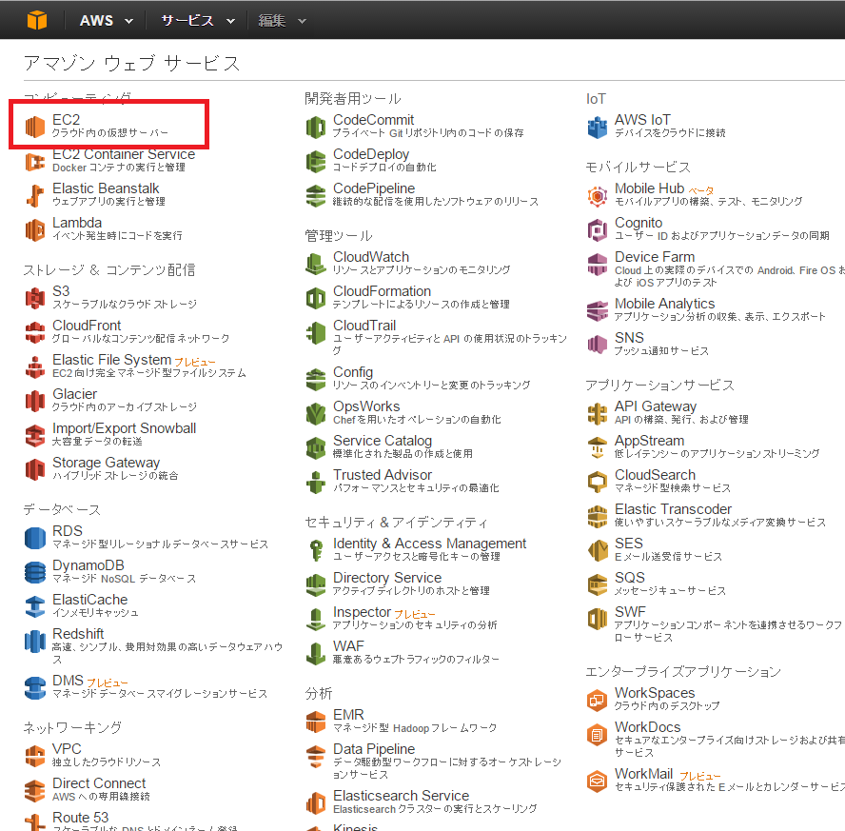This screenshot has width=845, height=831.
Task: Click the Route 53 link
Action: (x=80, y=817)
